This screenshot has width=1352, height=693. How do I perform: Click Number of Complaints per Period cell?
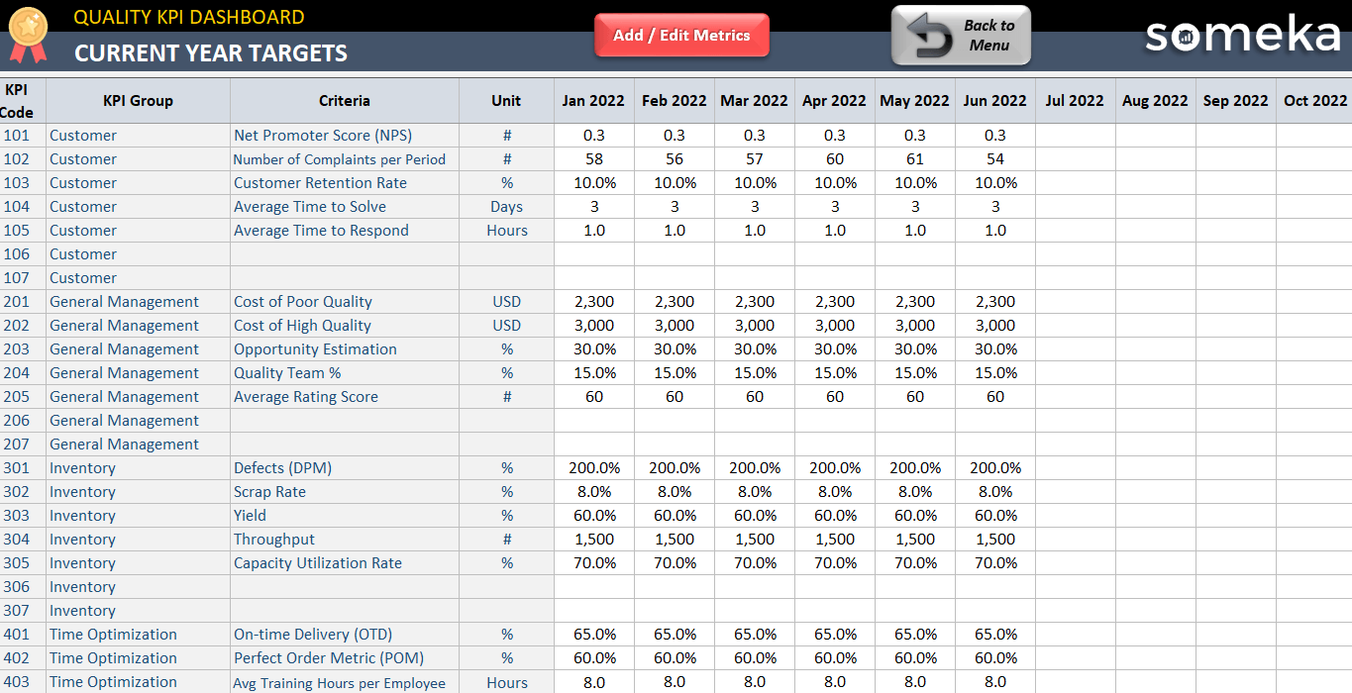345,159
